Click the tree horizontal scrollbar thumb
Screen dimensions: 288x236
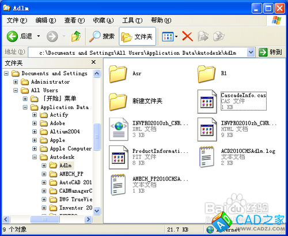tap(45, 219)
